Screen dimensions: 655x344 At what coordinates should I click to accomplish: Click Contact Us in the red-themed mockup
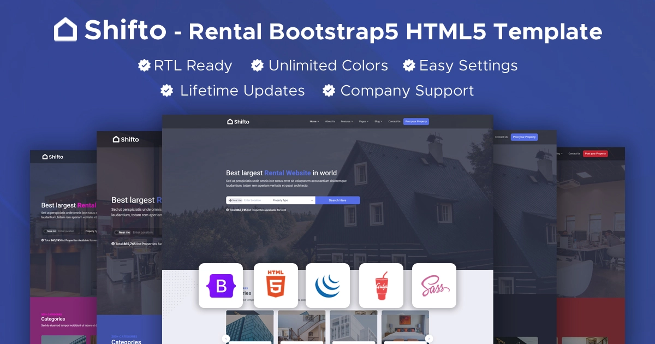coord(574,153)
